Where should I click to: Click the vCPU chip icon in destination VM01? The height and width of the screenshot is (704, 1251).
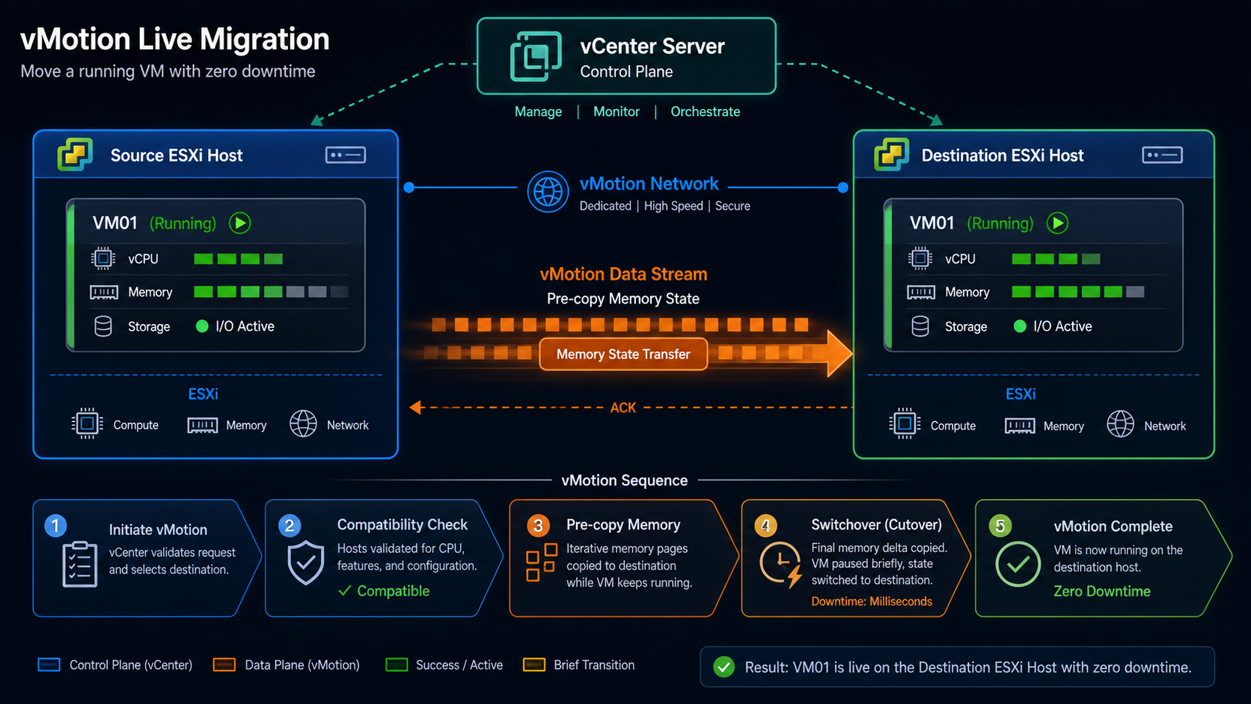920,259
